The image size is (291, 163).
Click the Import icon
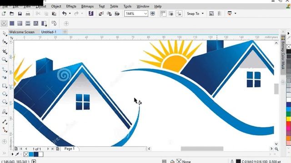(x=101, y=14)
